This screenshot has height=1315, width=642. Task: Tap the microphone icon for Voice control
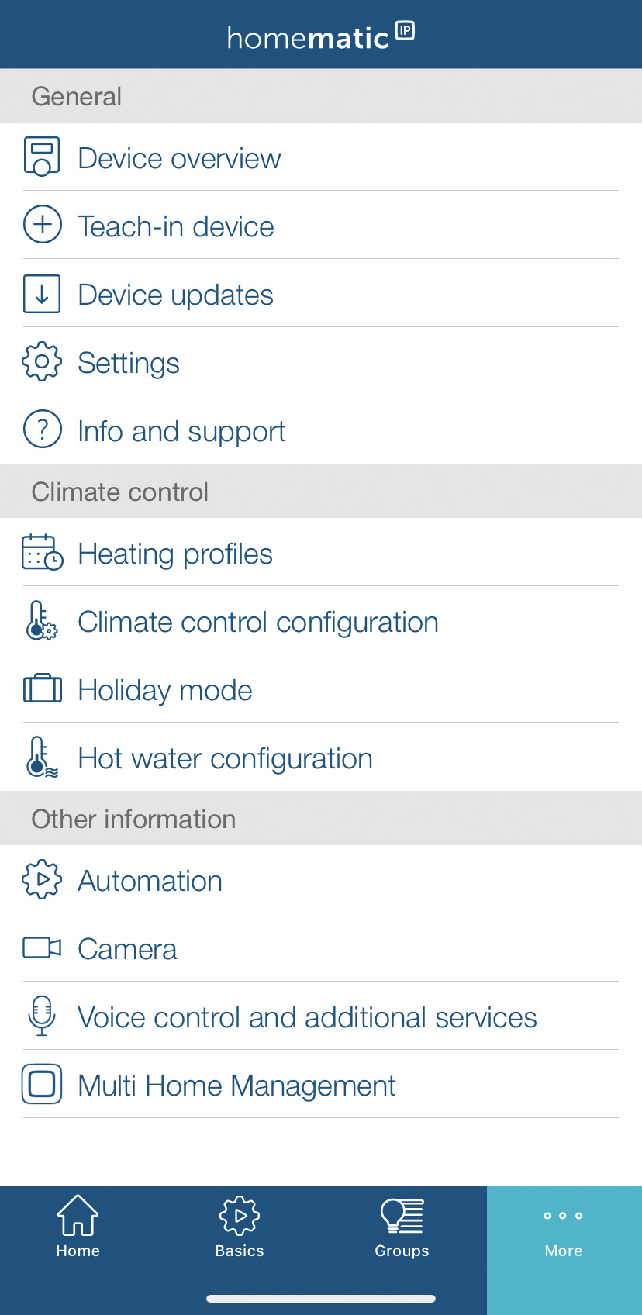tap(42, 1016)
